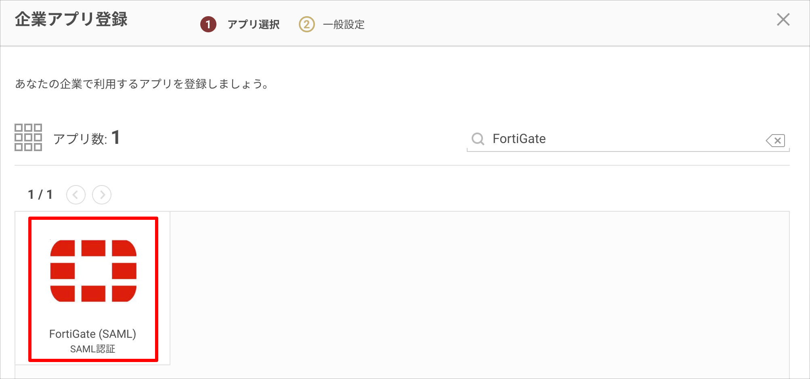810x379 pixels.
Task: Click the アプリ数 label
Action: pos(80,139)
